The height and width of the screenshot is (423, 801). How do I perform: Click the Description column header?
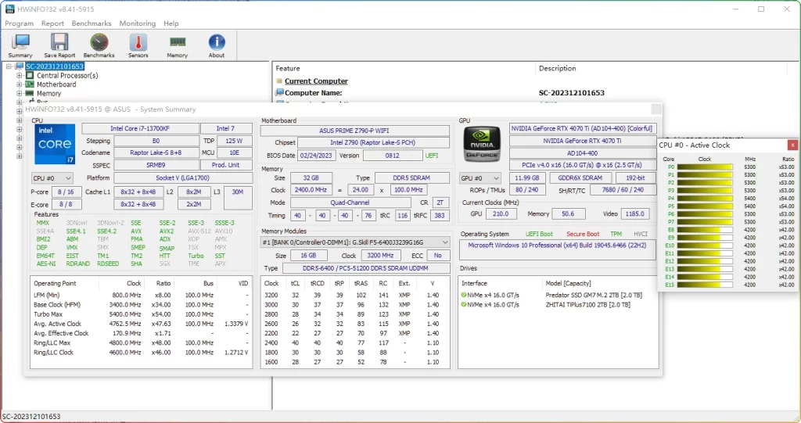[x=557, y=68]
